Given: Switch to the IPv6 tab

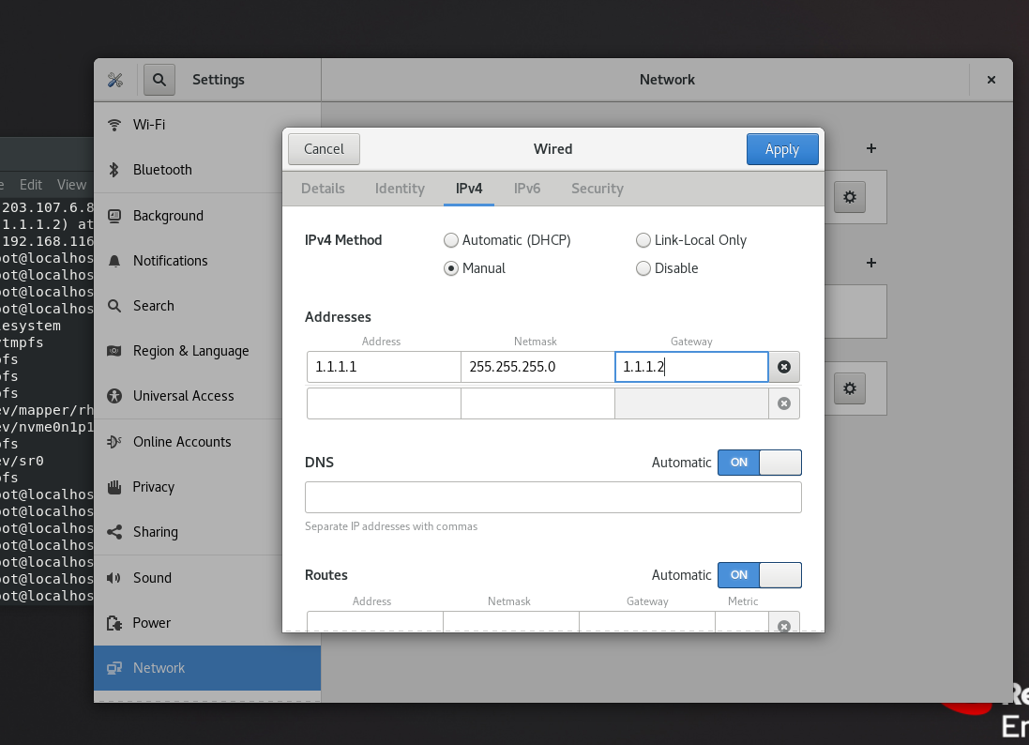Looking at the screenshot, I should 527,189.
